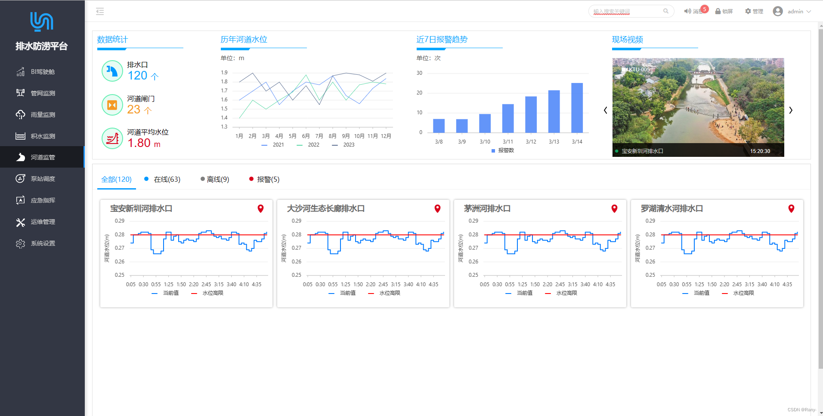The width and height of the screenshot is (823, 416).
Task: Open the BI驾驶舱 sidebar menu
Action: point(42,72)
